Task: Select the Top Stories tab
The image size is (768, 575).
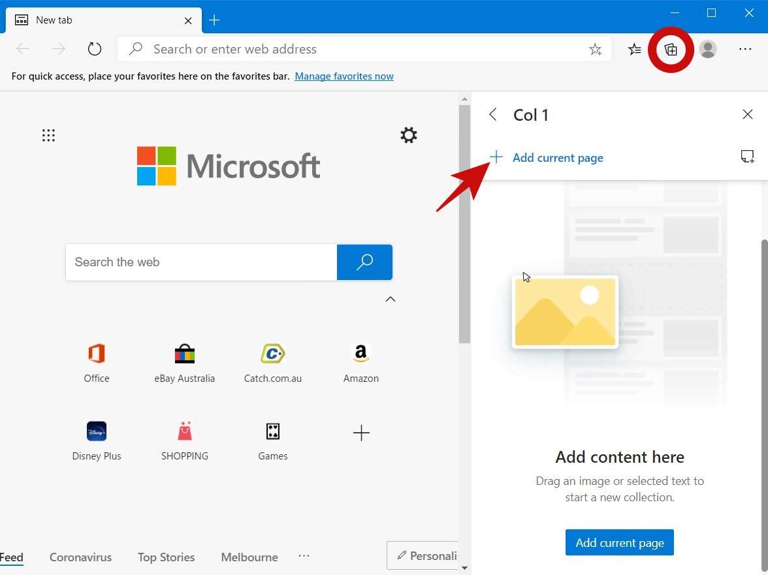Action: click(x=166, y=557)
